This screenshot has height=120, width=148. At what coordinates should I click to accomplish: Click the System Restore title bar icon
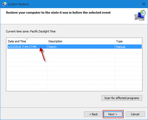pos(4,4)
